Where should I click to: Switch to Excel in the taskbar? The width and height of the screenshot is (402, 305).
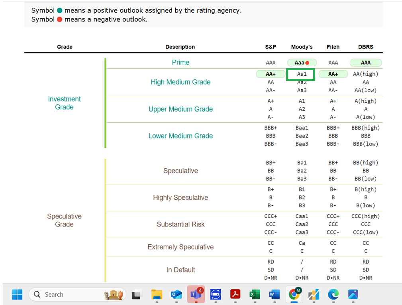(255, 294)
